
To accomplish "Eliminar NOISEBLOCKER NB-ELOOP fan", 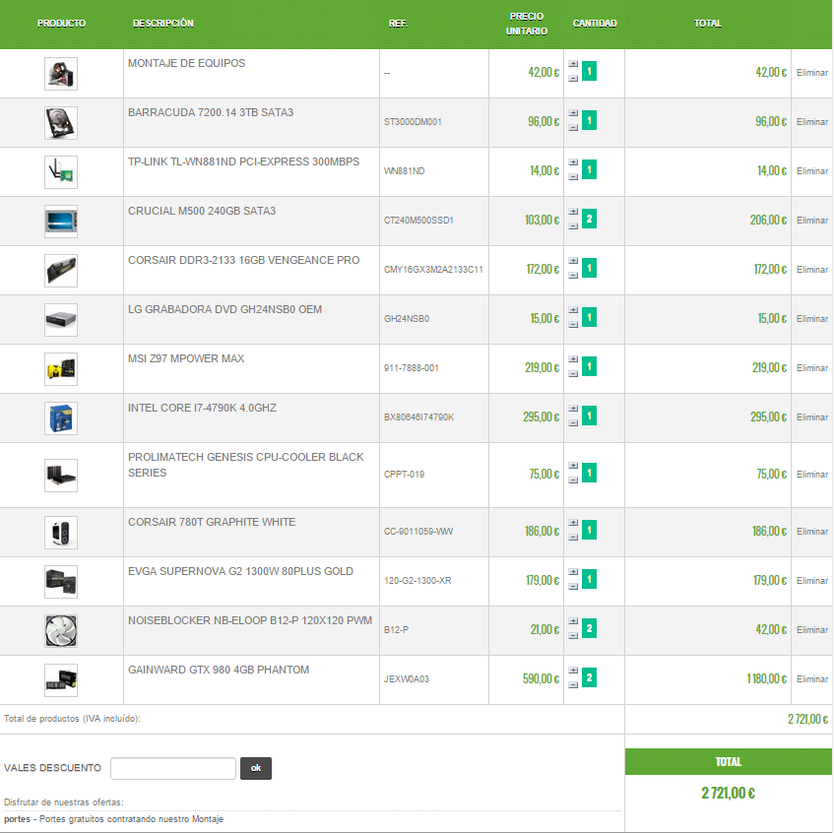I will (x=811, y=630).
